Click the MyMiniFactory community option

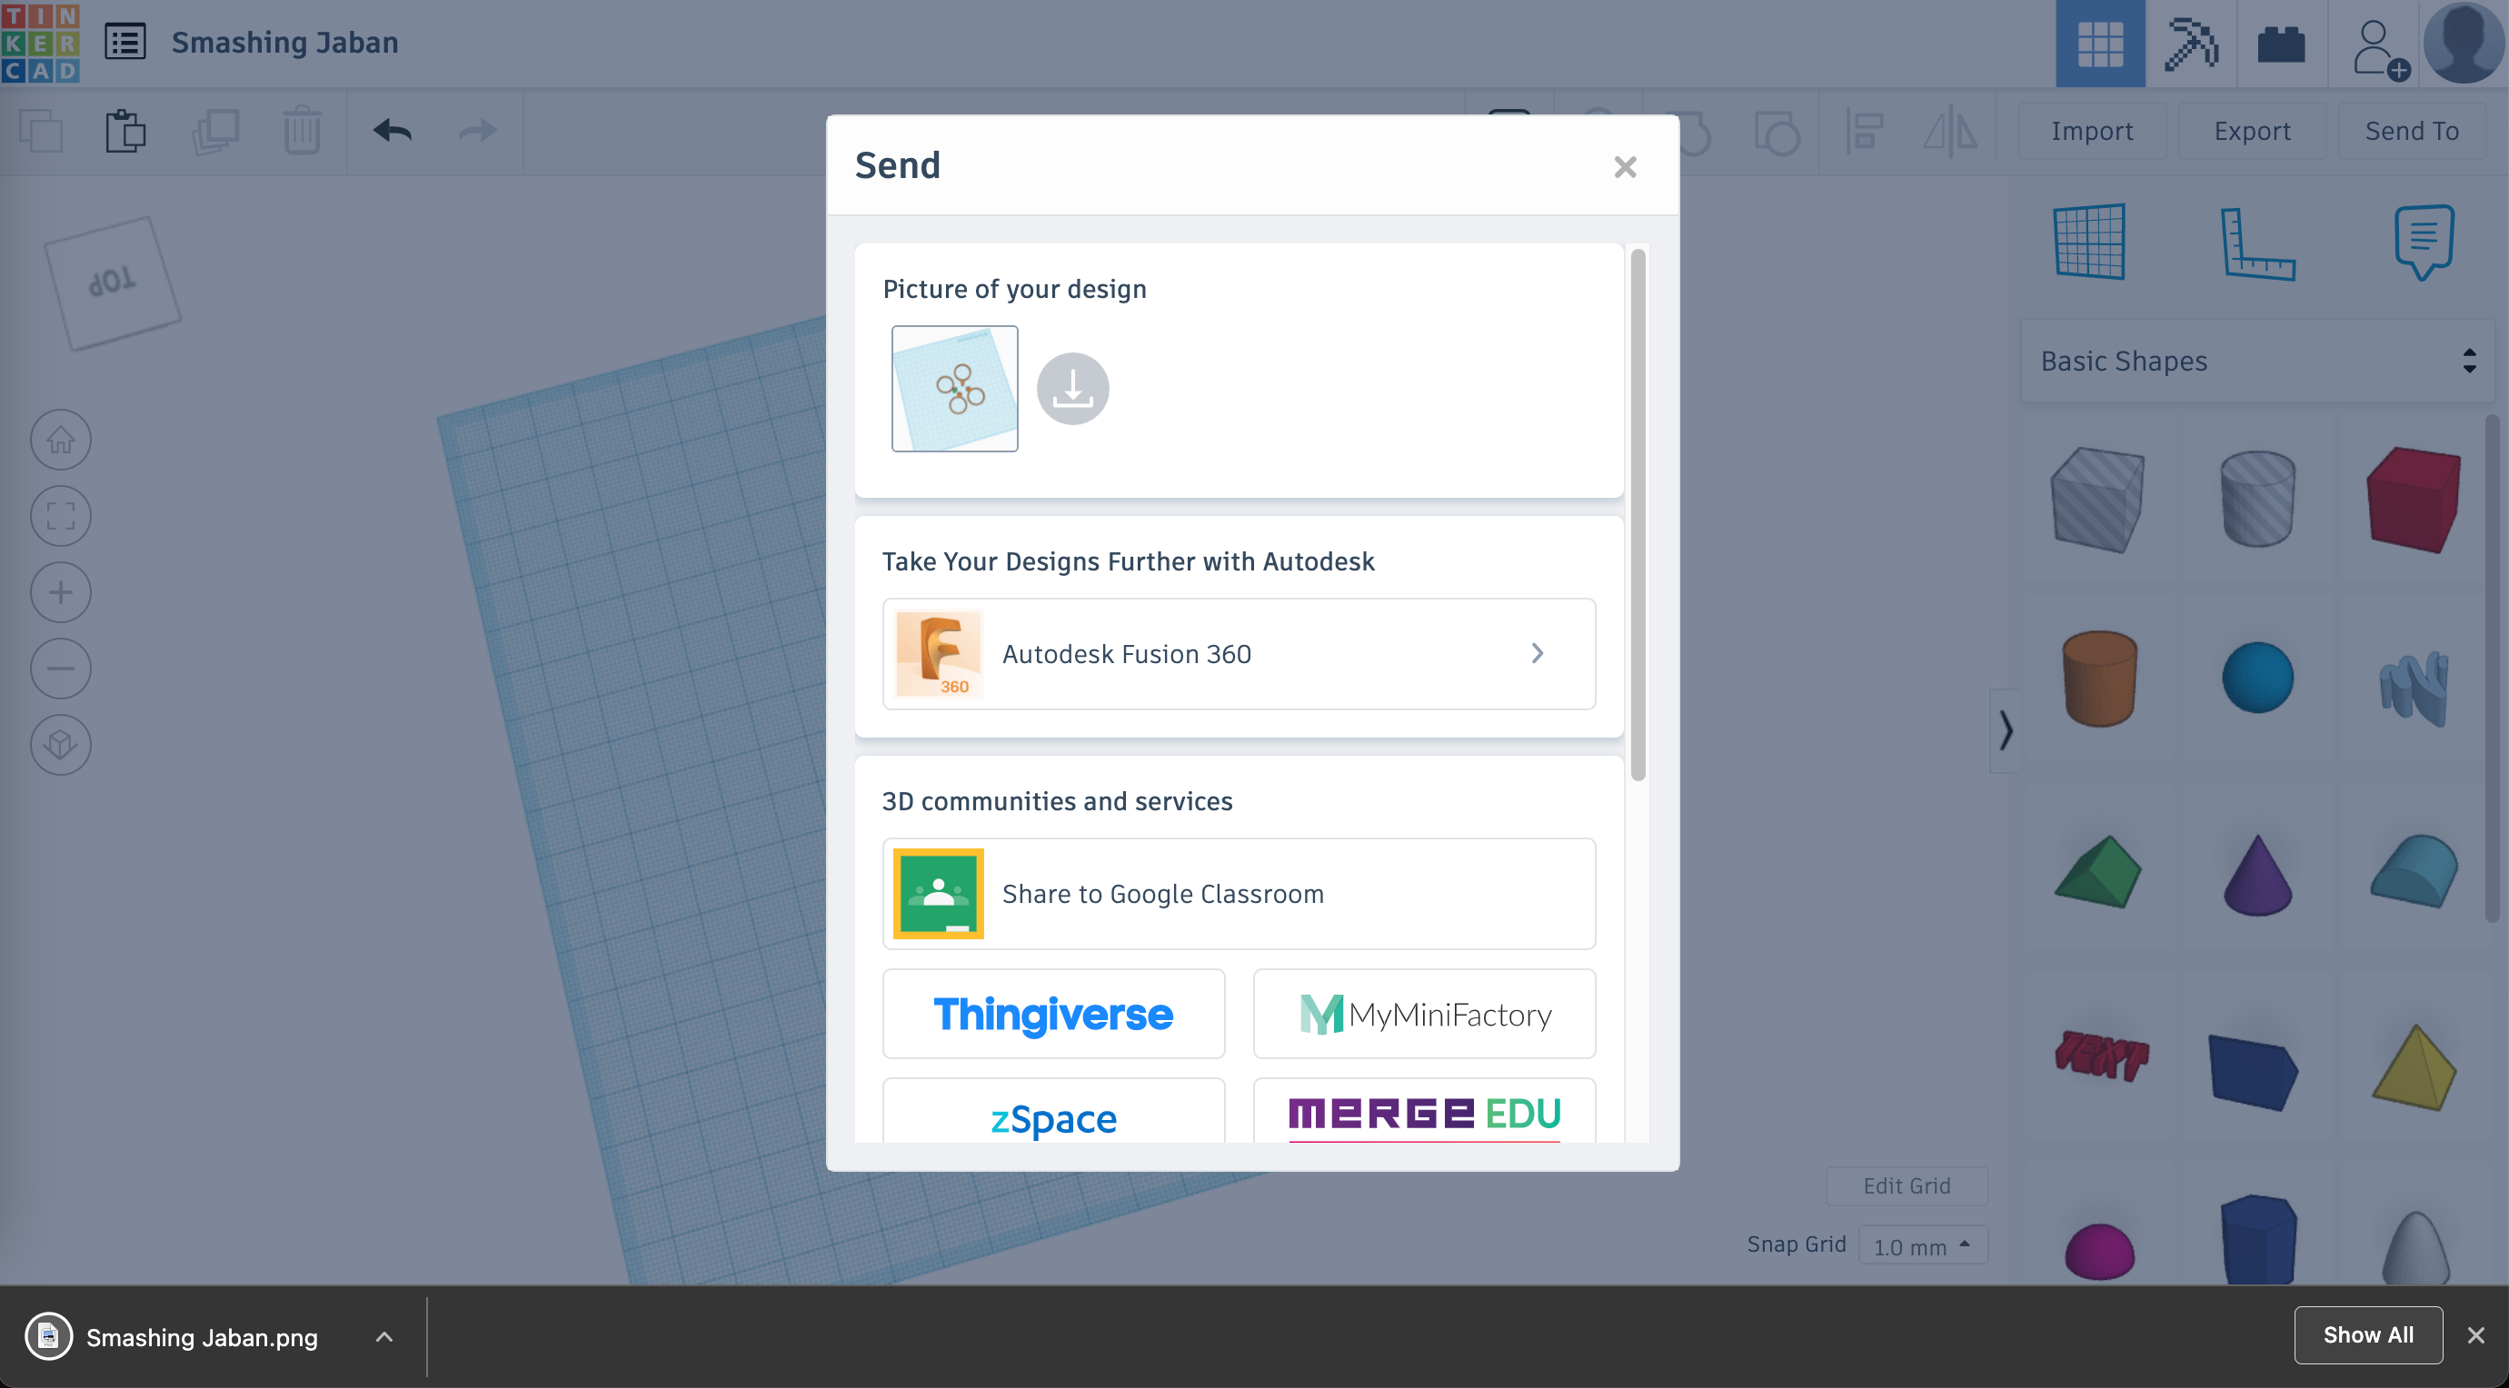coord(1422,1012)
